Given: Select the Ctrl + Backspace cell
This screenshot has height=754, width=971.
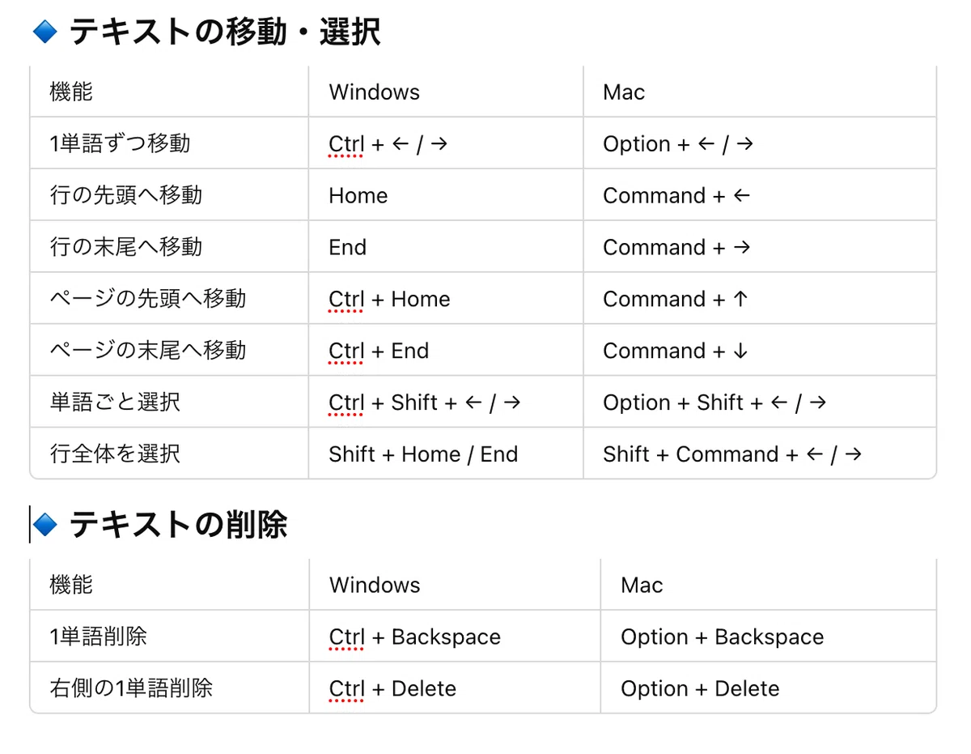Looking at the screenshot, I should coord(455,637).
